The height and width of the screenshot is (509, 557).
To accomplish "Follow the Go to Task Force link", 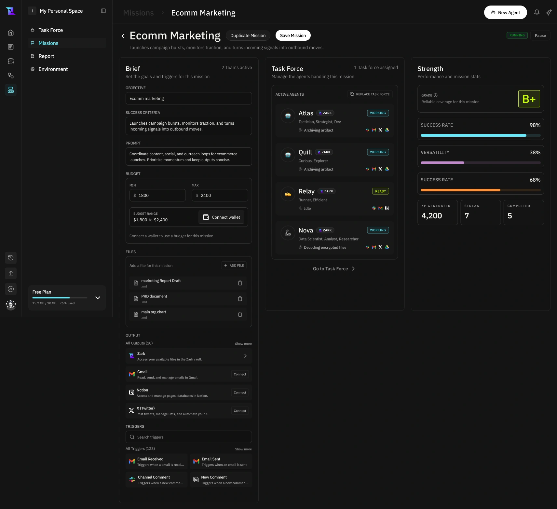I will (x=334, y=269).
